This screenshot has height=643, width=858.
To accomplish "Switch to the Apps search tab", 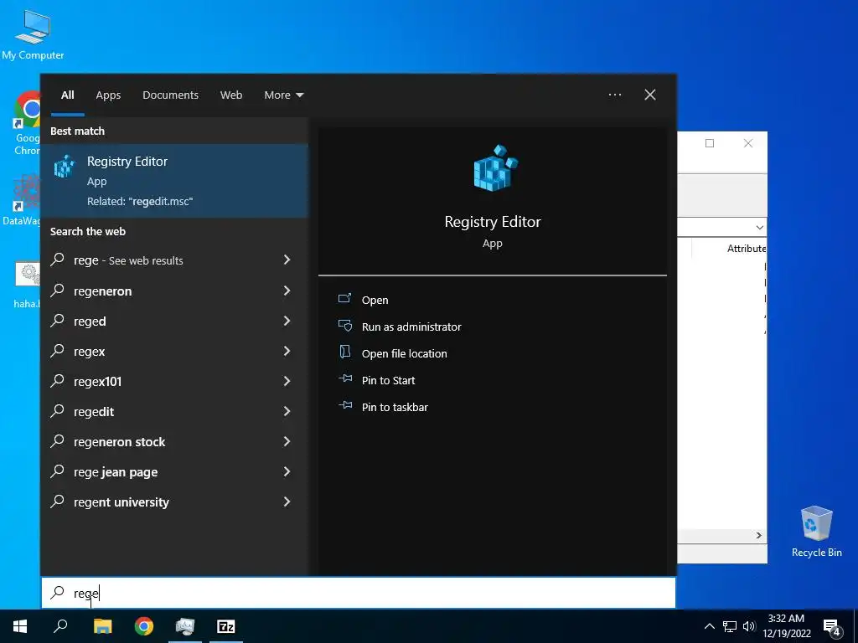I will tap(108, 95).
